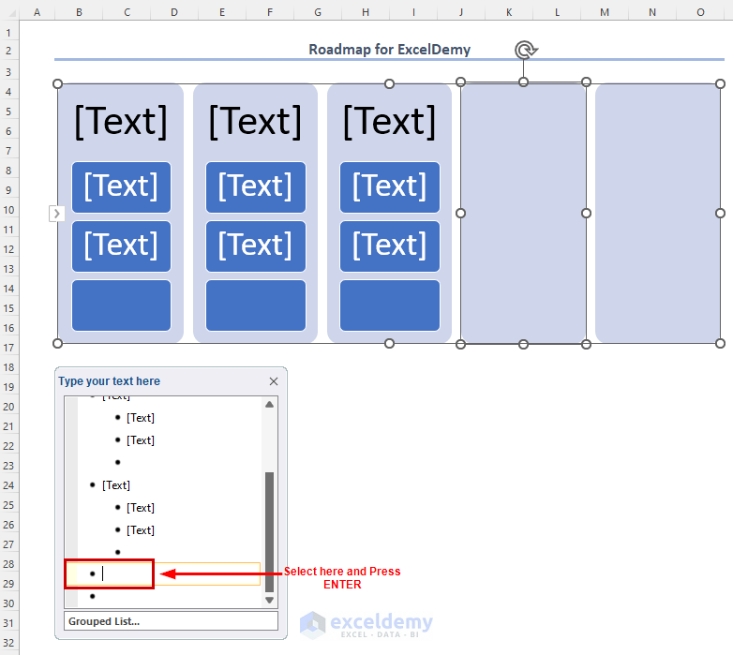Image resolution: width=733 pixels, height=655 pixels.
Task: Select column H header
Action: click(366, 12)
